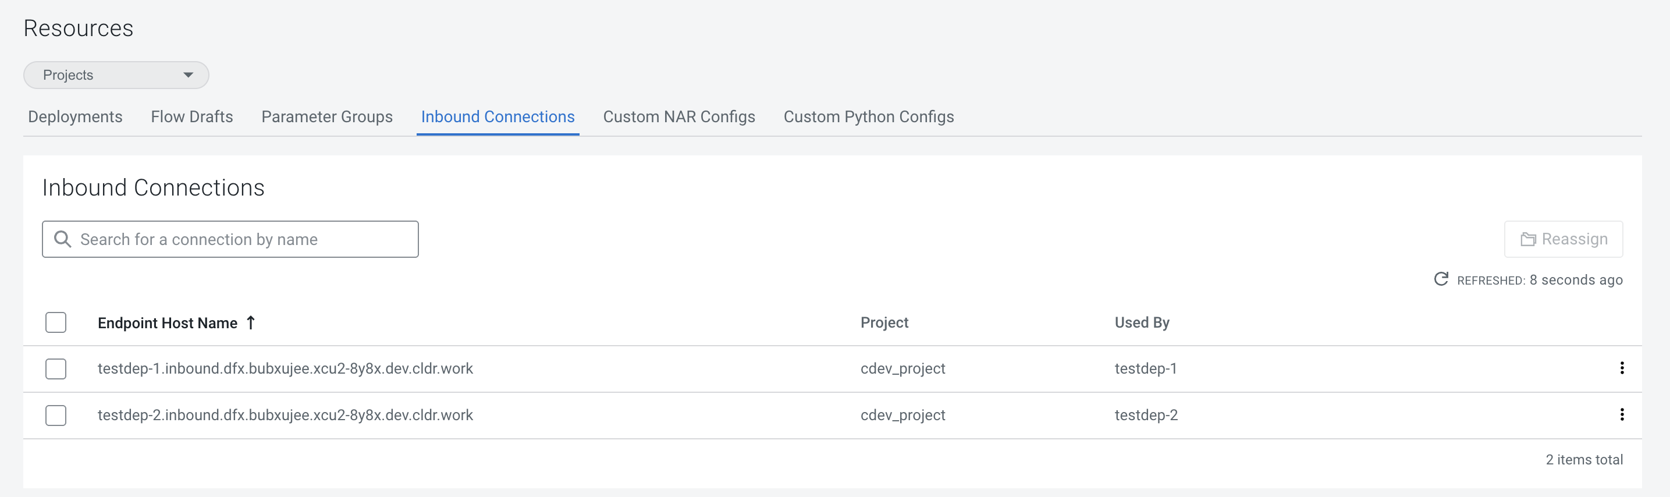Sort by the Project column header
The width and height of the screenshot is (1670, 497).
coord(884,322)
